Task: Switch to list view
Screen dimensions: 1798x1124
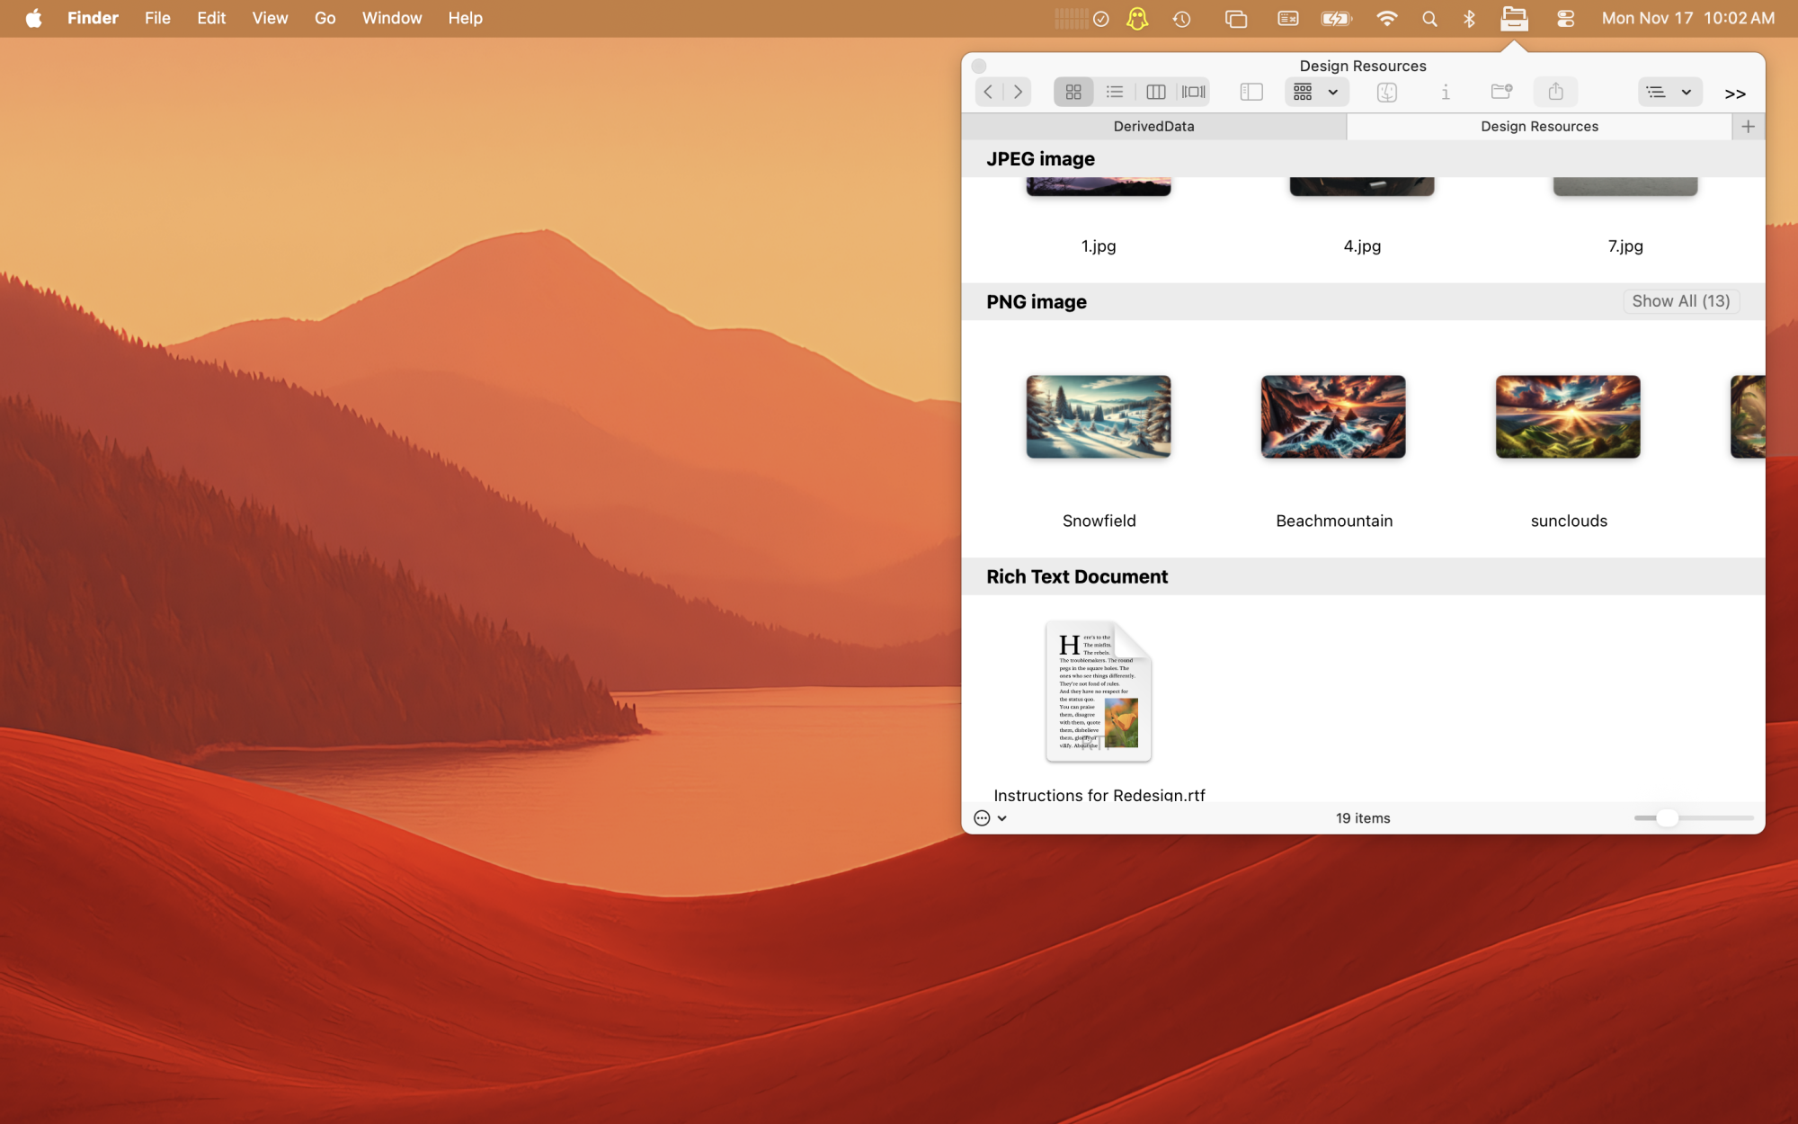Action: click(x=1115, y=91)
